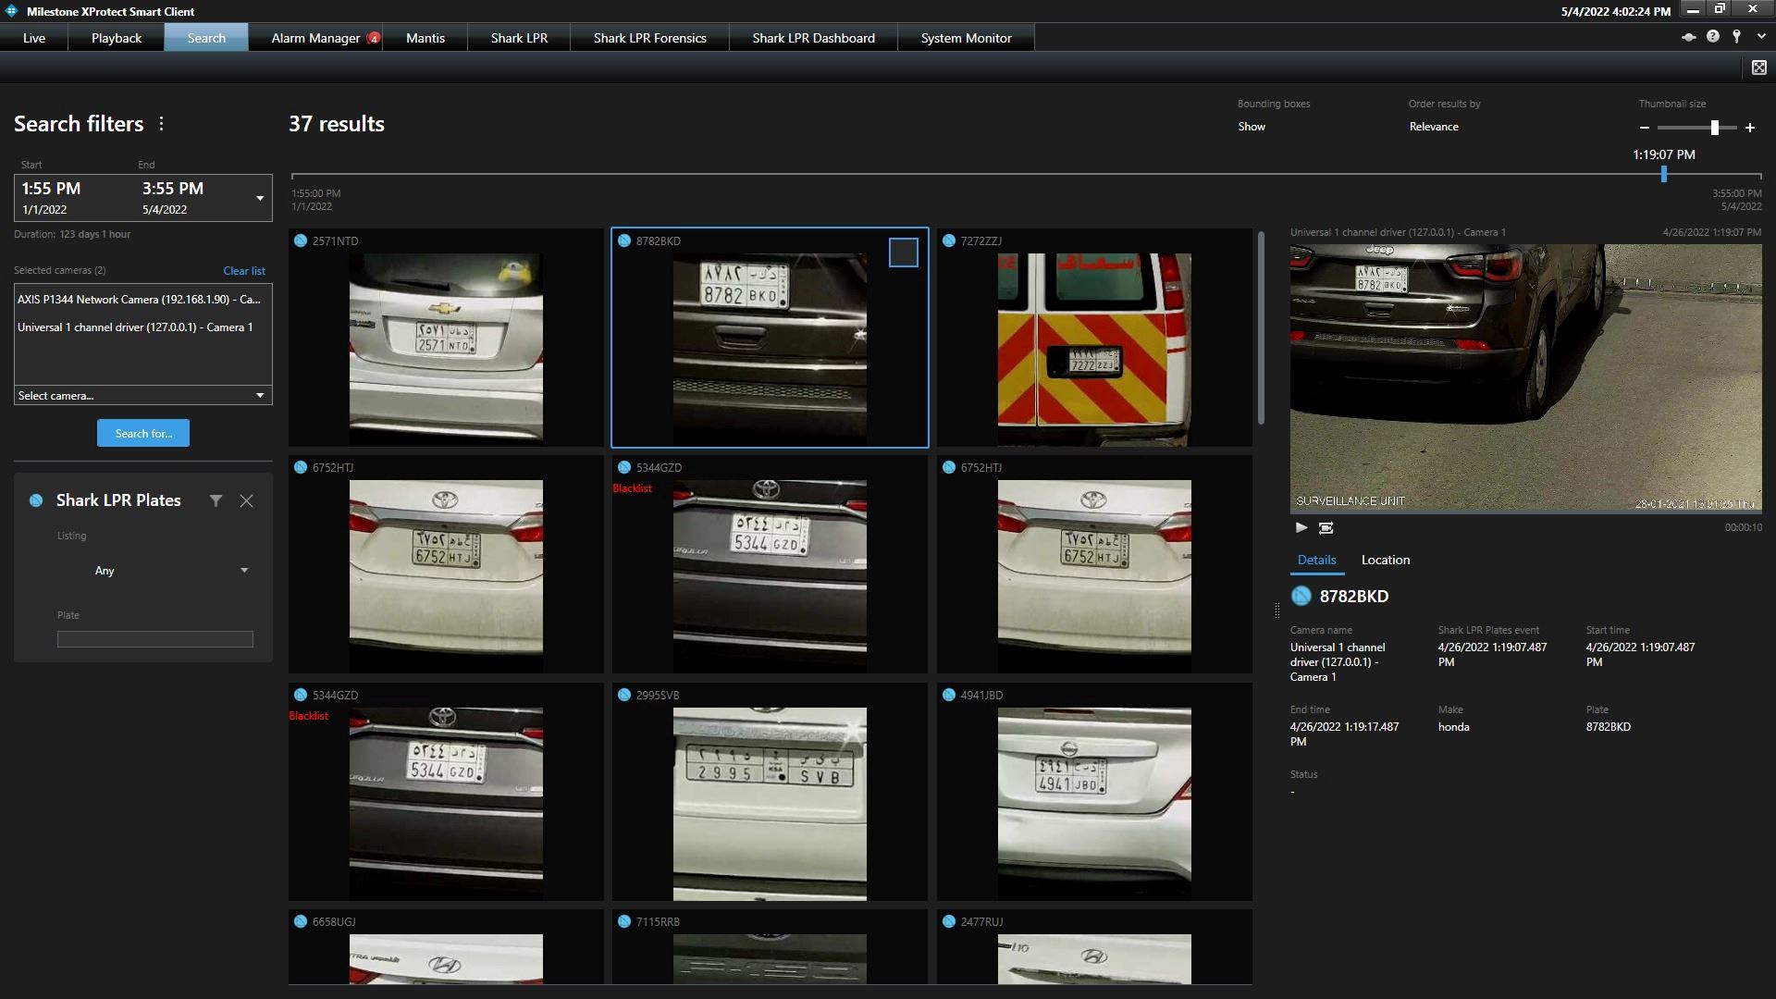Click the Plate input field
1776x999 pixels.
(155, 639)
